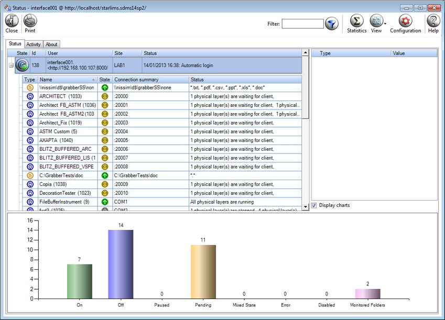Click the Value column header in right panel

coord(414,53)
